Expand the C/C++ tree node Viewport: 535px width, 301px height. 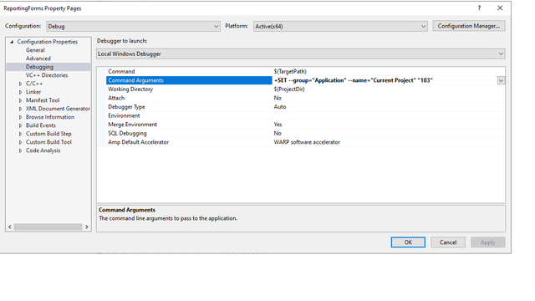20,84
